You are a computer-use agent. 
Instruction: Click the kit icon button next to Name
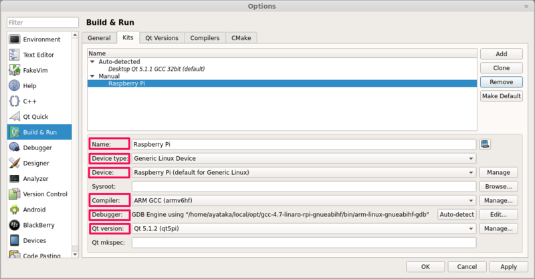(485, 144)
